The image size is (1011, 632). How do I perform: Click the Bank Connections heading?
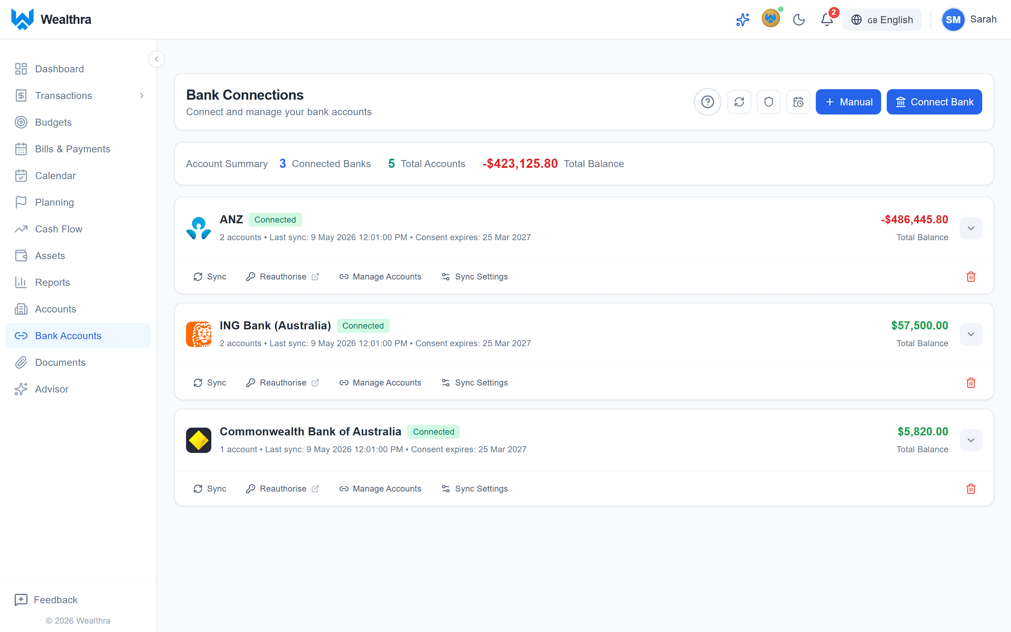point(245,95)
